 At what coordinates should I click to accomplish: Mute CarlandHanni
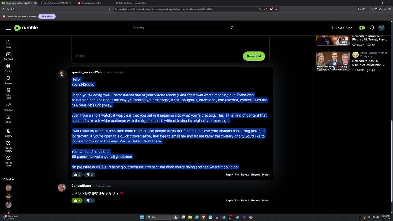pyautogui.click(x=265, y=200)
